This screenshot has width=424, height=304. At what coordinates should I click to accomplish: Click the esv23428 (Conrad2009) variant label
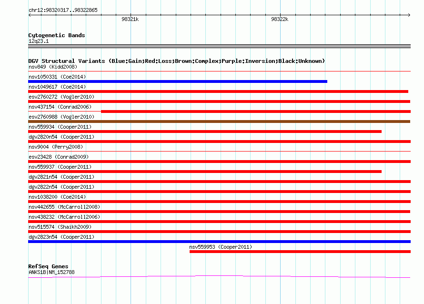click(59, 157)
